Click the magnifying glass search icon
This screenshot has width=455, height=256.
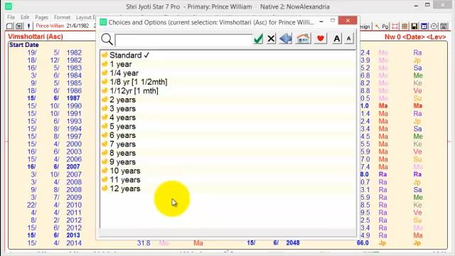[107, 39]
